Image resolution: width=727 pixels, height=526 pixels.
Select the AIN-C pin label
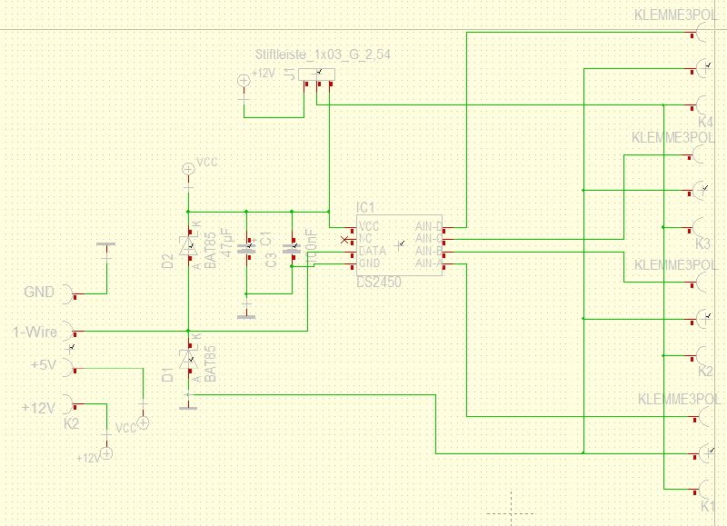pyautogui.click(x=429, y=239)
